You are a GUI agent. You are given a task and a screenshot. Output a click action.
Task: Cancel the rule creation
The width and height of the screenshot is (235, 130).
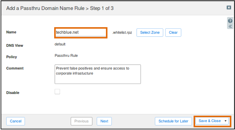tap(16, 121)
